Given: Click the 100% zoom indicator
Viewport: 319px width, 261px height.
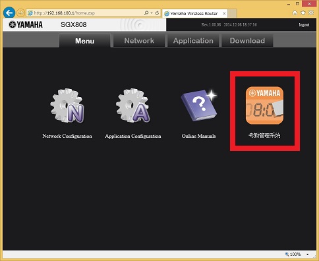Looking at the screenshot, I should click(x=293, y=254).
